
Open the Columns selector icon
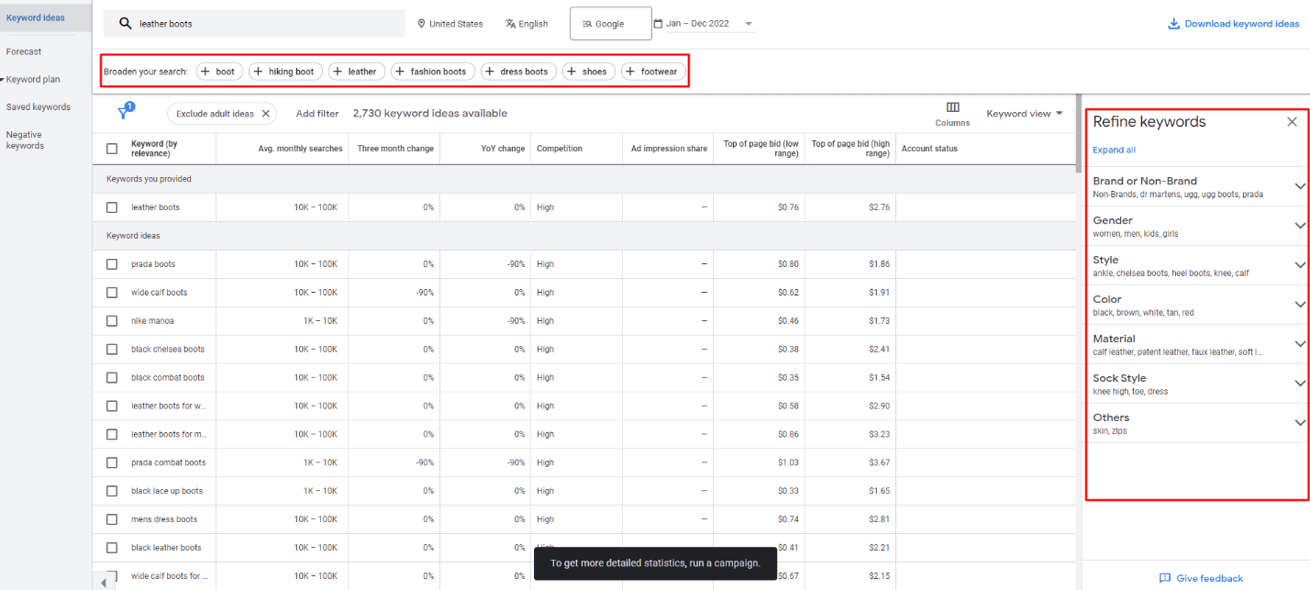coord(952,107)
